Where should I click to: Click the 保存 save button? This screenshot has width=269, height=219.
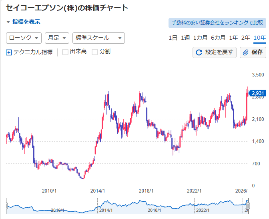tap(253, 52)
